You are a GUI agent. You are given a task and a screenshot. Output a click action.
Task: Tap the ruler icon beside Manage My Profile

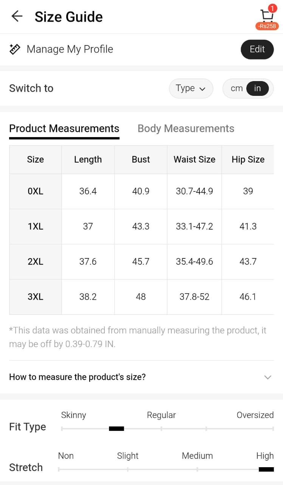pos(15,49)
